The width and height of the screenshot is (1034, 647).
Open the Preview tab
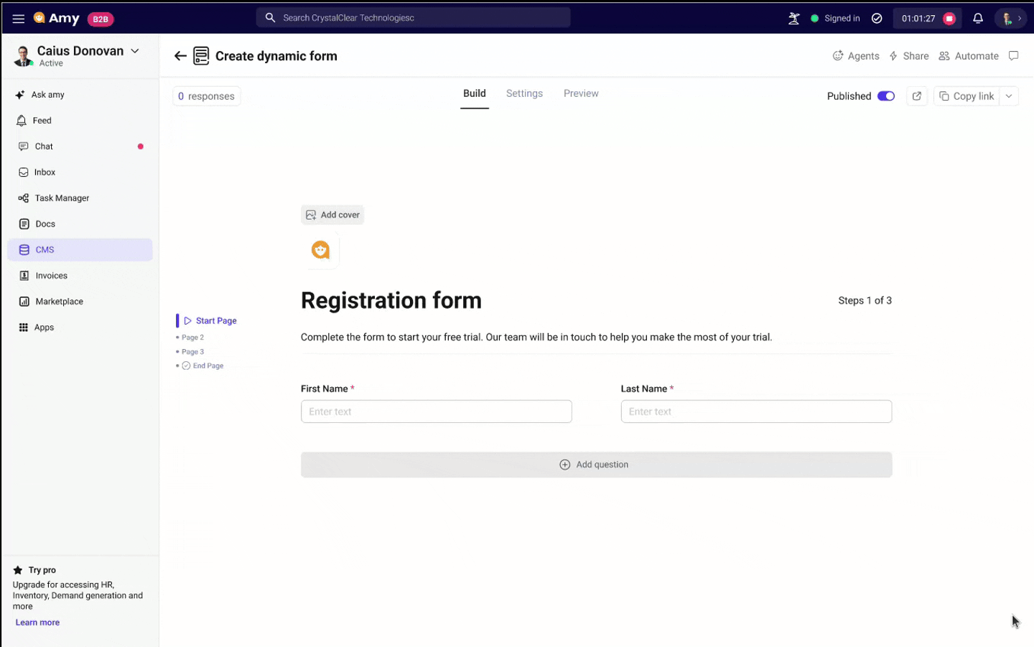pyautogui.click(x=581, y=93)
